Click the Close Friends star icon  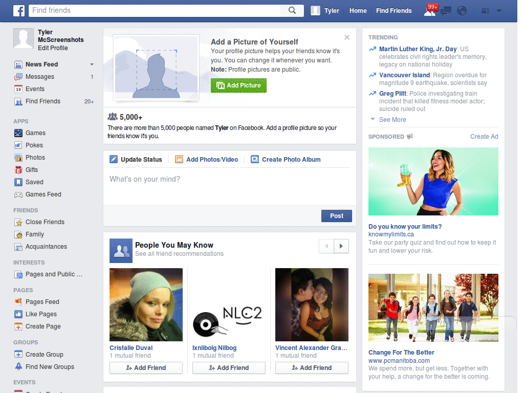tap(18, 222)
